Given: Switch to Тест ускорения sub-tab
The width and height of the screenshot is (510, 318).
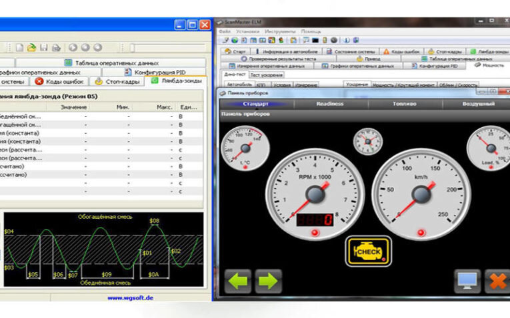Looking at the screenshot, I should click(x=267, y=75).
